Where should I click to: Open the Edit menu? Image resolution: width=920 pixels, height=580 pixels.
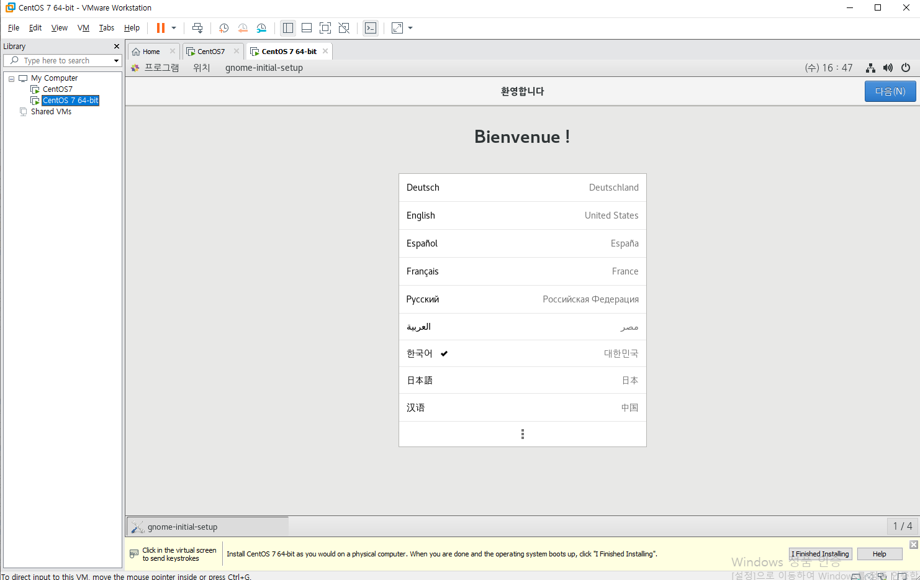point(35,28)
